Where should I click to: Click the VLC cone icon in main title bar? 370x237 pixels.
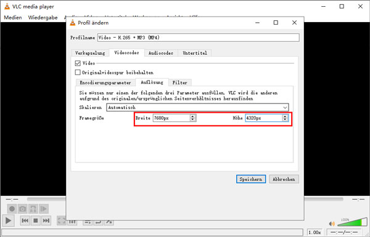(7, 6)
